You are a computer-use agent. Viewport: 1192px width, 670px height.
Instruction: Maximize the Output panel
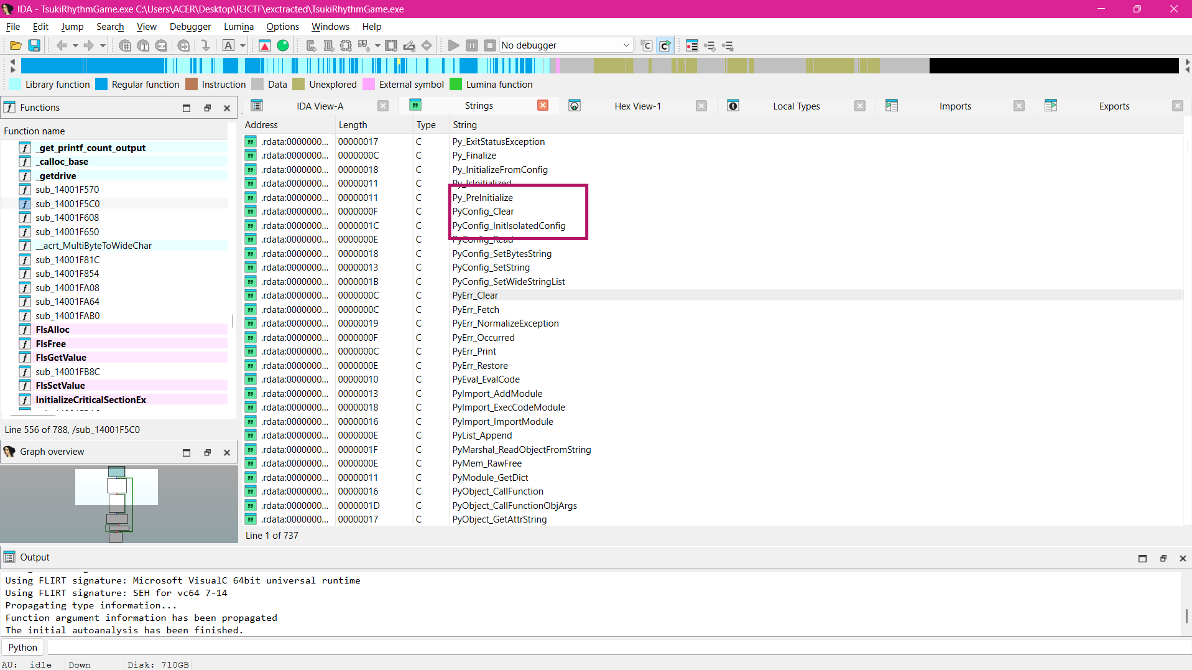pos(1142,558)
